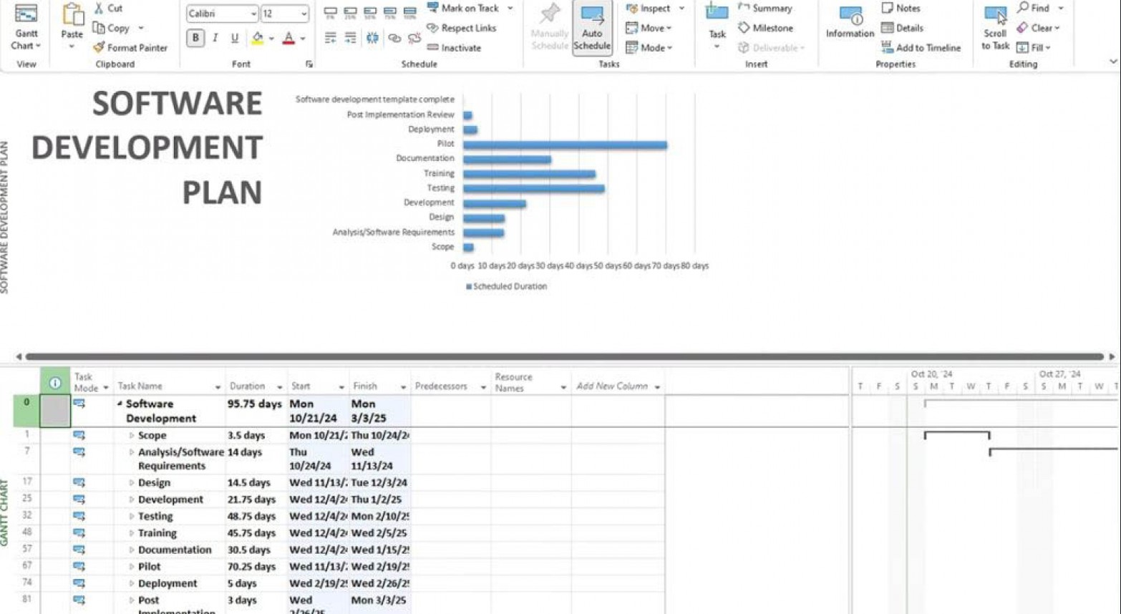The image size is (1121, 614).
Task: Show task Details pane
Action: 902,28
